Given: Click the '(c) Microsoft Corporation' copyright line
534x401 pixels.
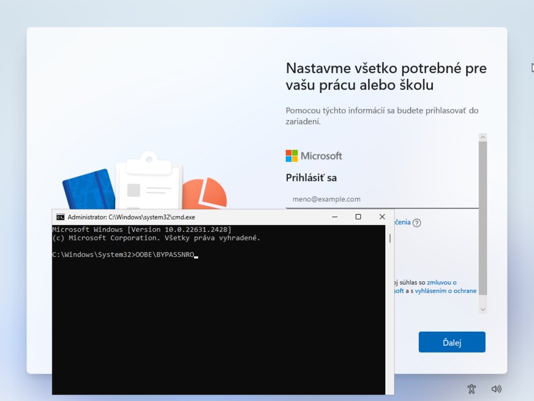Looking at the screenshot, I should coord(156,238).
